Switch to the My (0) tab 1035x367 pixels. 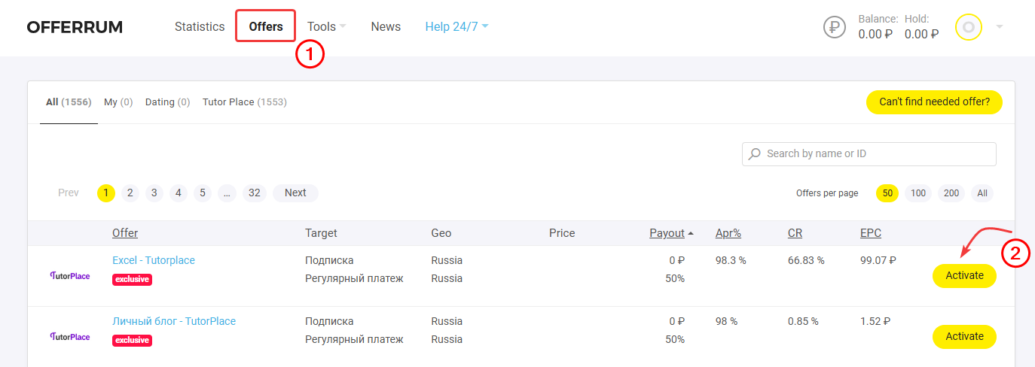click(118, 102)
